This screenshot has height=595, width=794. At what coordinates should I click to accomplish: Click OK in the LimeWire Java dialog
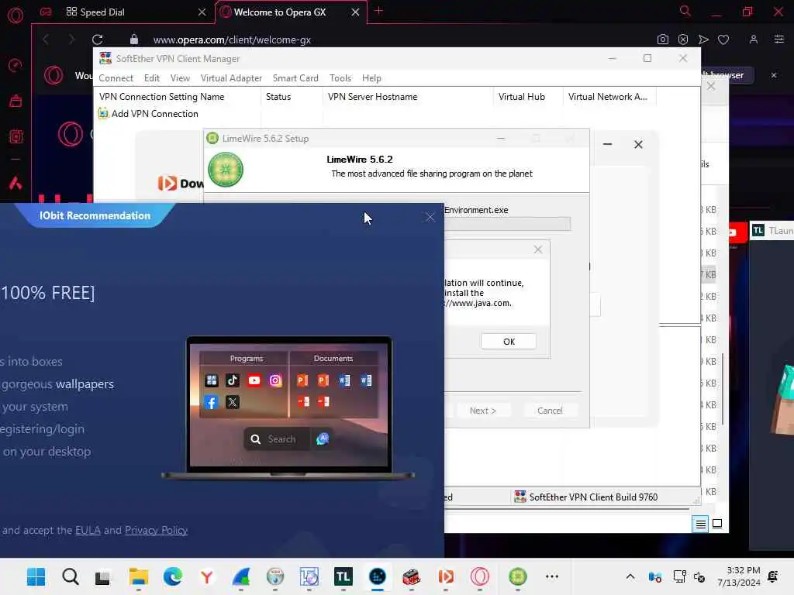(x=509, y=342)
